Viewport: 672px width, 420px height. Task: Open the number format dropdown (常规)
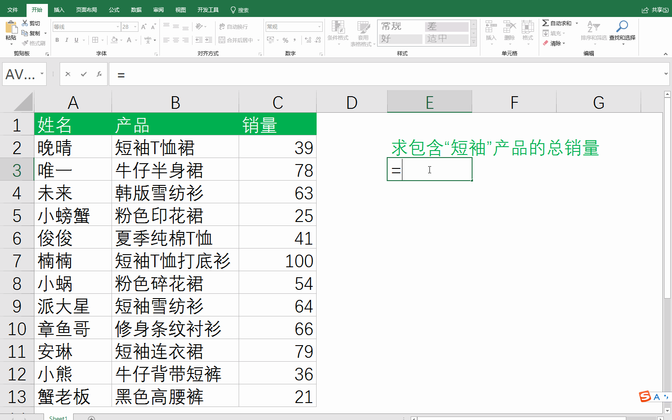[320, 27]
